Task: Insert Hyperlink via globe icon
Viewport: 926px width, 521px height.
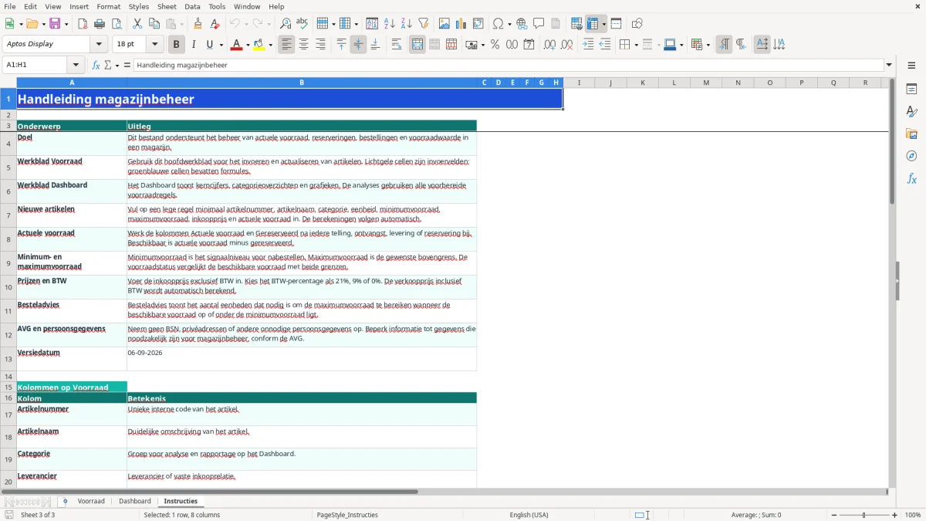Action: point(522,24)
